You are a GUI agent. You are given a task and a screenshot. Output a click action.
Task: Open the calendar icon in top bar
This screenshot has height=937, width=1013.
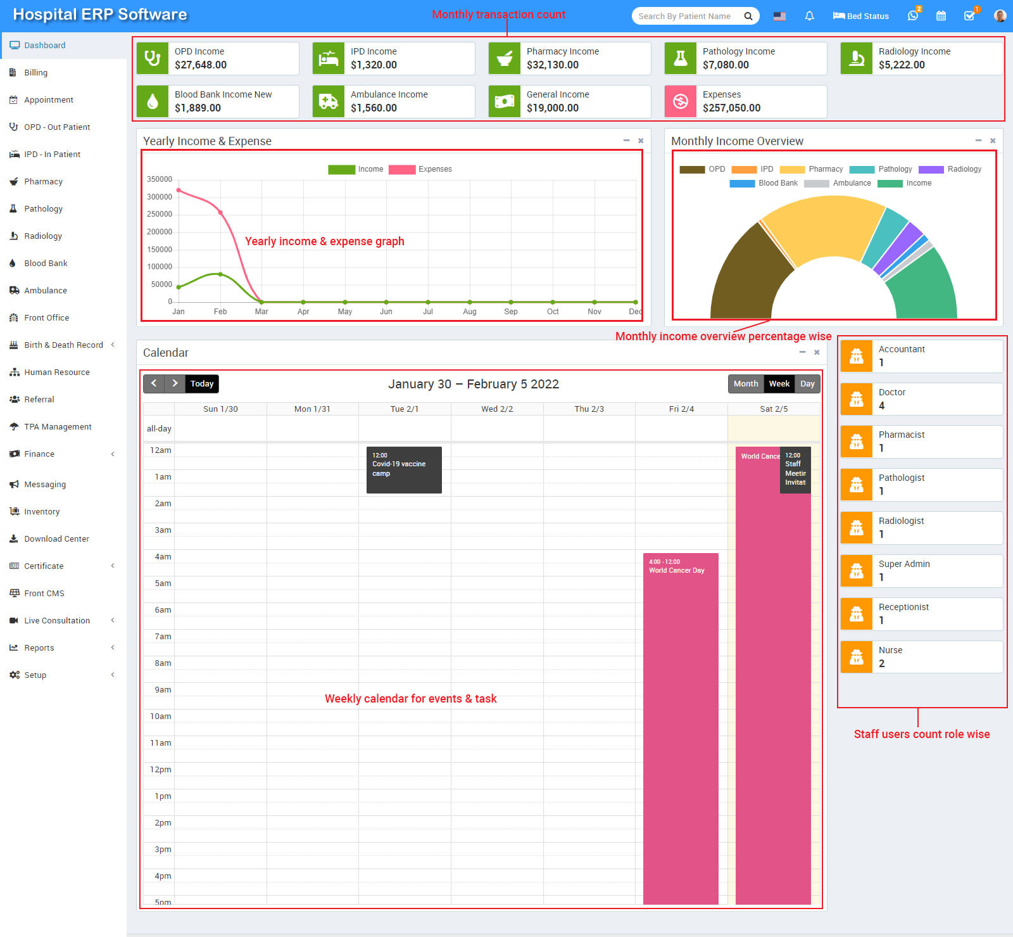tap(941, 16)
